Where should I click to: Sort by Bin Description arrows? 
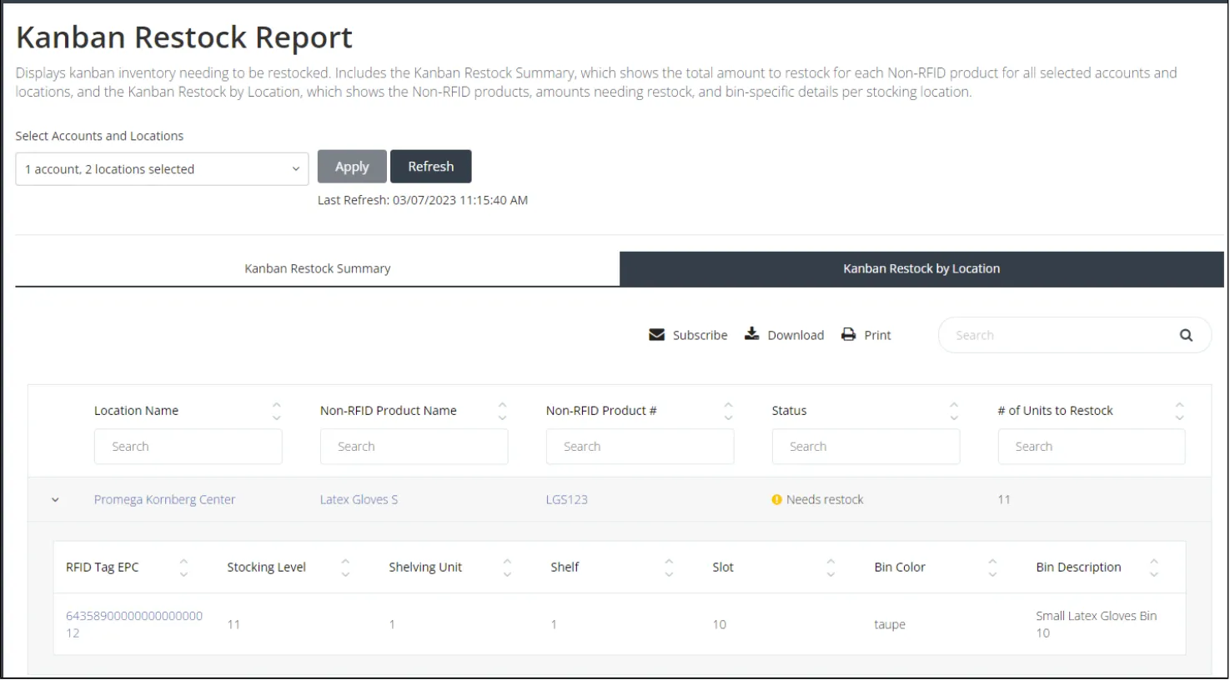1154,567
